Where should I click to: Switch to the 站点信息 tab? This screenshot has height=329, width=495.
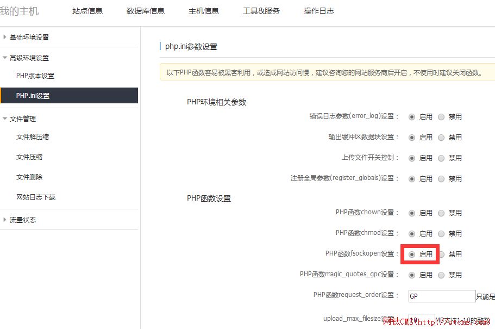point(87,10)
